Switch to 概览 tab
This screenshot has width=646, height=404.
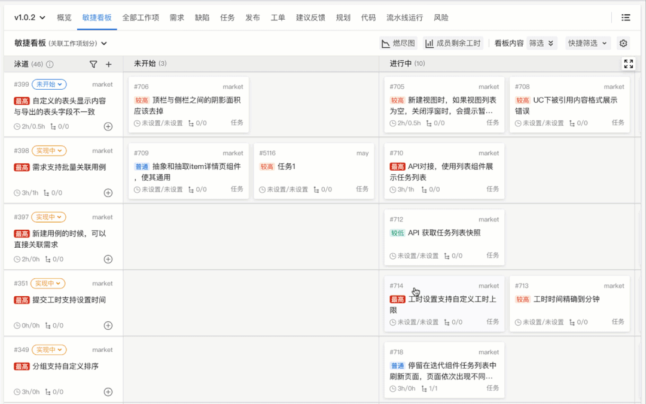(64, 17)
